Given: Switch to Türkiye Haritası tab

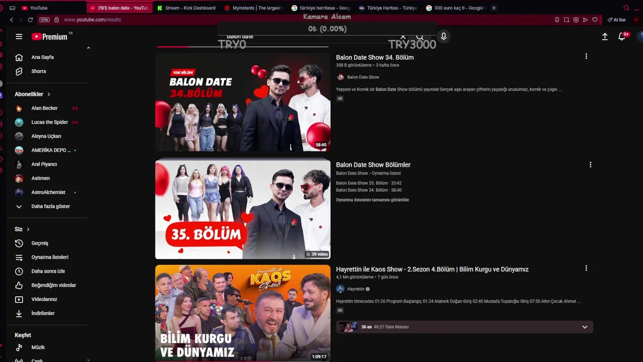Looking at the screenshot, I should [x=389, y=8].
